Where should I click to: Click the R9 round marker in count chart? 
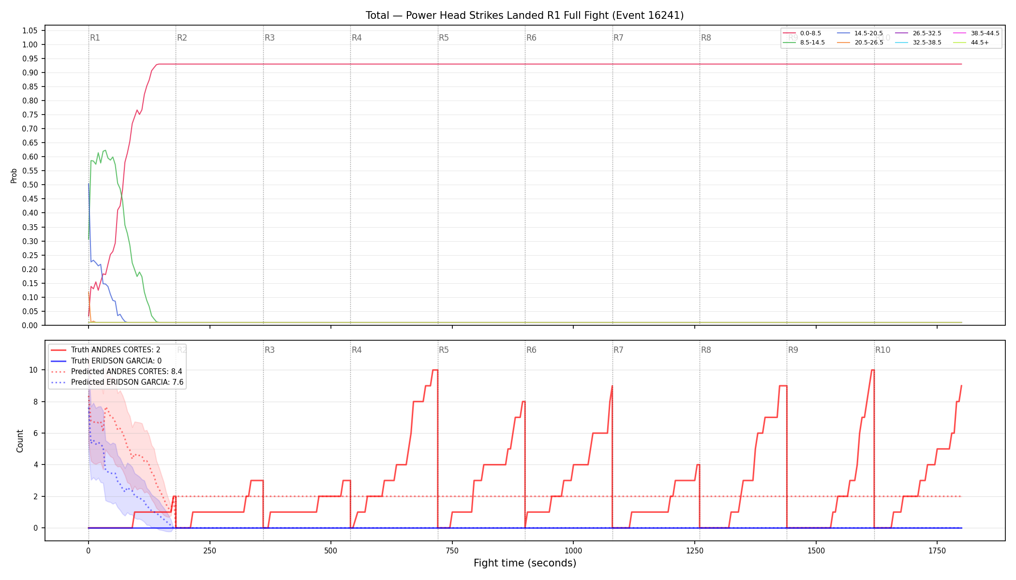pos(793,350)
